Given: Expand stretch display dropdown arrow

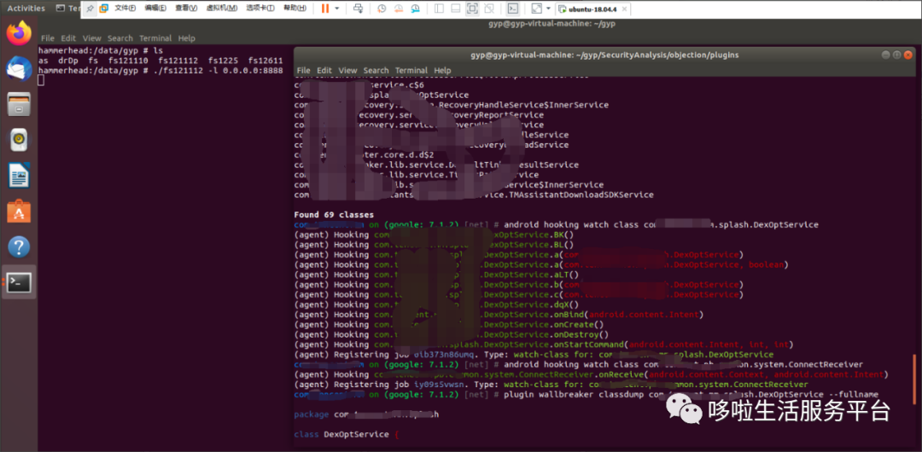Looking at the screenshot, I should (x=548, y=9).
